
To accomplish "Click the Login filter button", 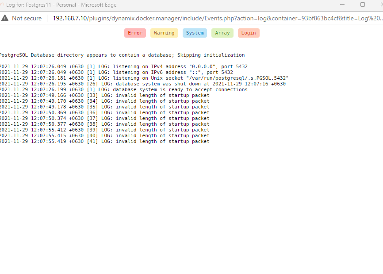I will point(249,33).
